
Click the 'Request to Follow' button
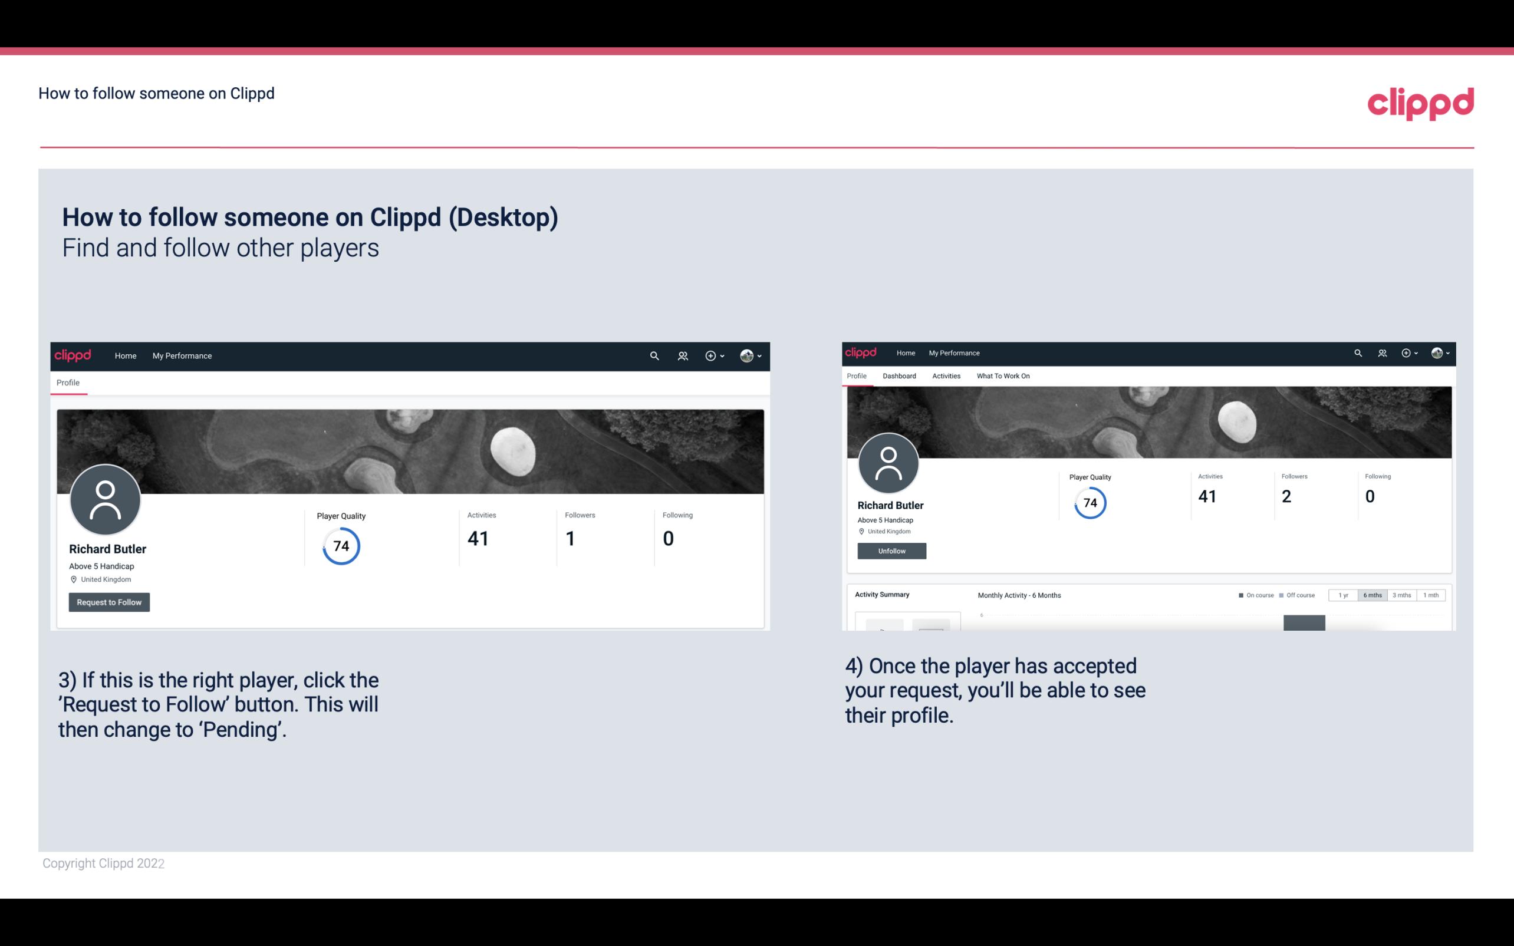pyautogui.click(x=109, y=602)
